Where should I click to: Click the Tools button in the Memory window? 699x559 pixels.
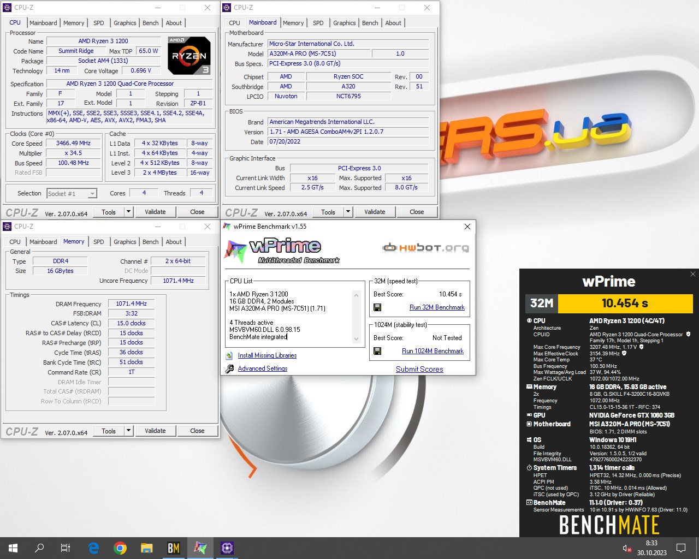[109, 431]
